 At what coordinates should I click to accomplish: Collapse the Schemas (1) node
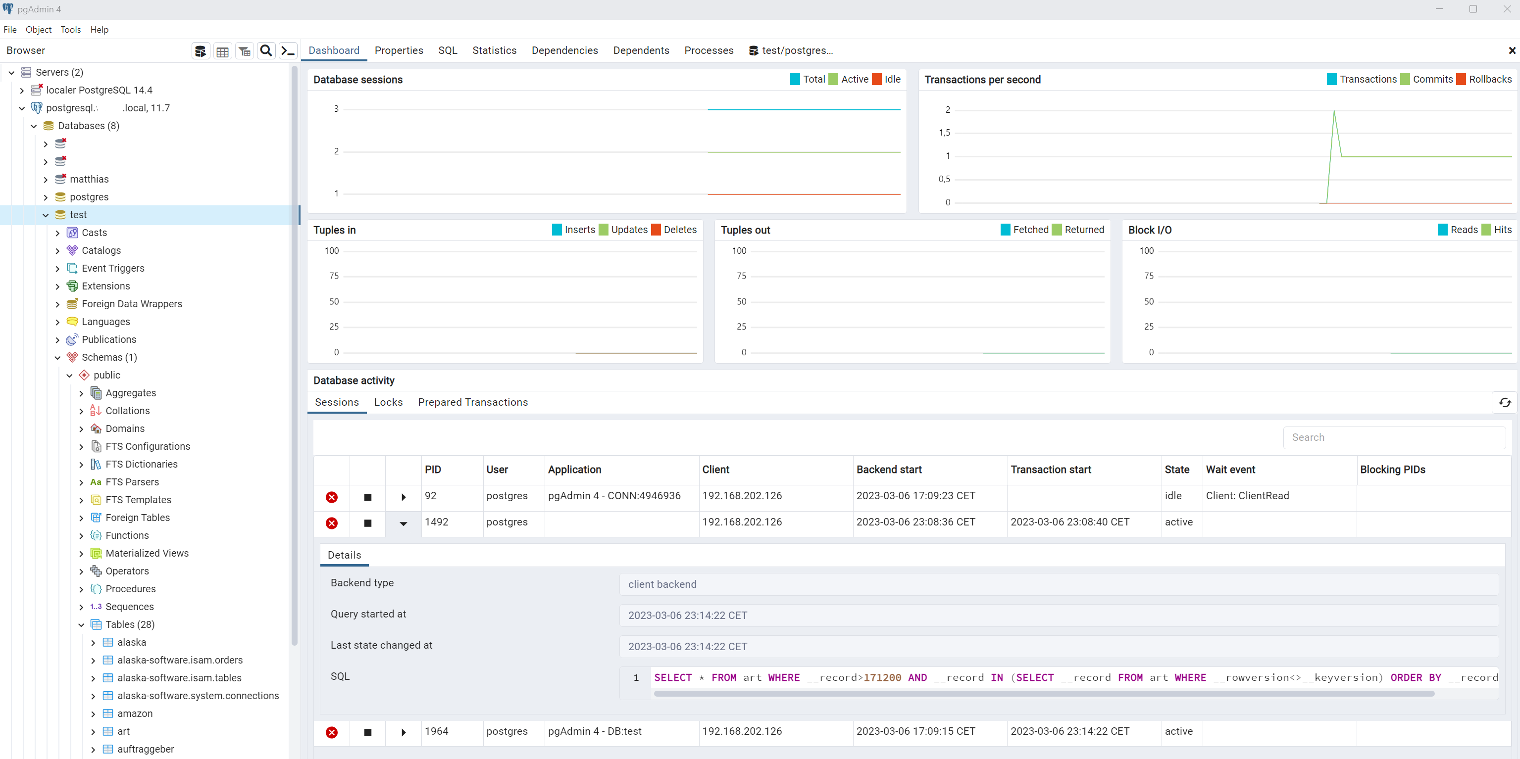coord(57,357)
